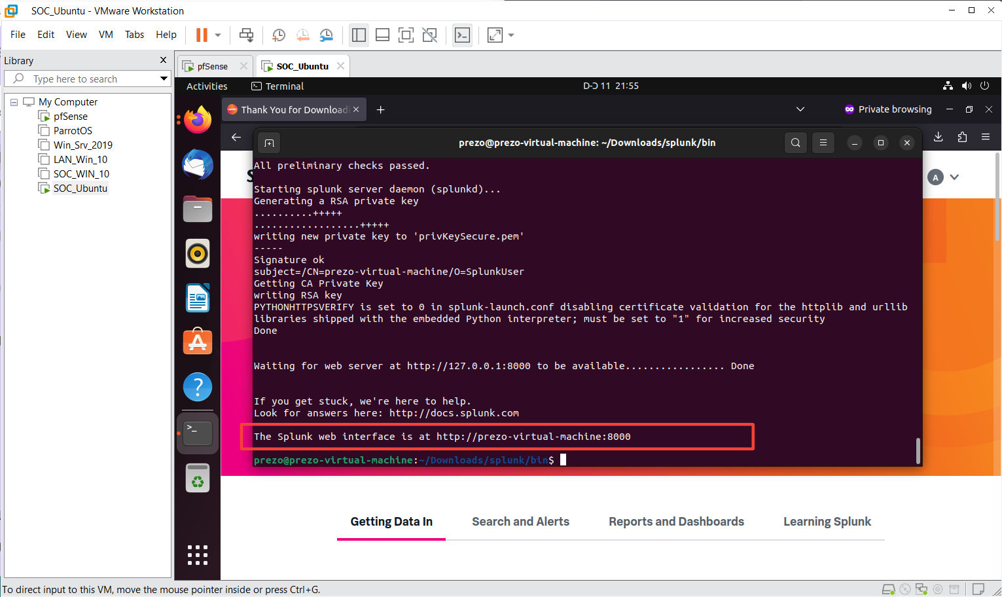Toggle the thumbnail bar view
The height and width of the screenshot is (597, 1002).
pos(382,35)
